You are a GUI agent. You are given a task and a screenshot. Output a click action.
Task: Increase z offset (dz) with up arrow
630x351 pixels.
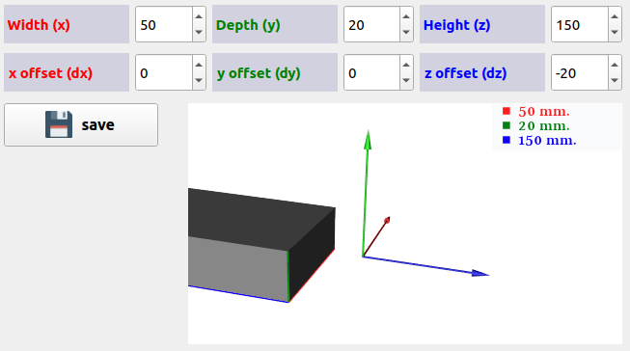(615, 65)
